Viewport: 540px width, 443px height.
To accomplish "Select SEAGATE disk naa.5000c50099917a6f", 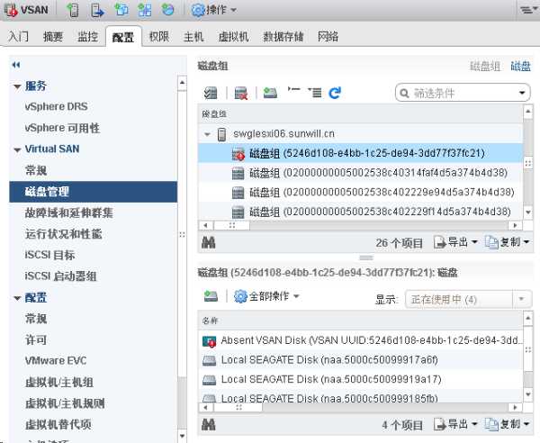I will point(360,360).
